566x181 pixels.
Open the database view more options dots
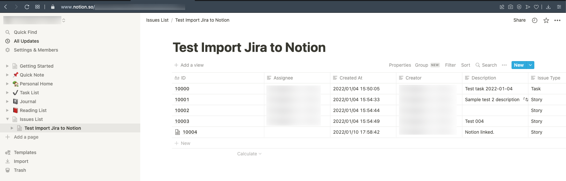504,65
